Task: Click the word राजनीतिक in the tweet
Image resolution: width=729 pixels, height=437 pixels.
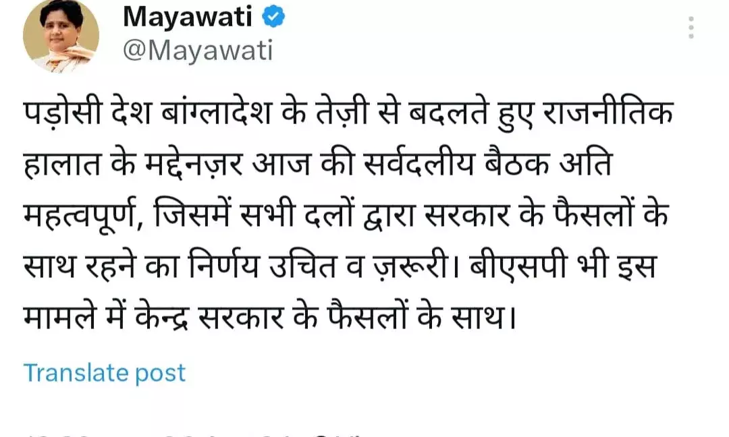Action: [608, 113]
